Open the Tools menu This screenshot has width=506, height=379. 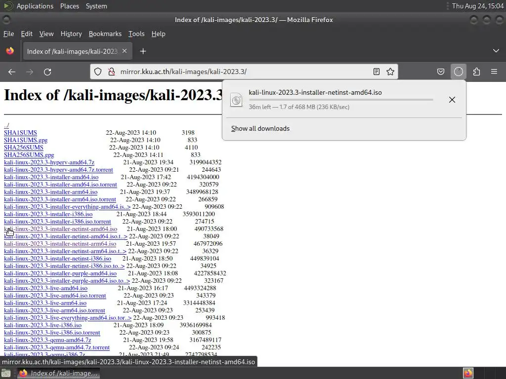[x=136, y=34]
